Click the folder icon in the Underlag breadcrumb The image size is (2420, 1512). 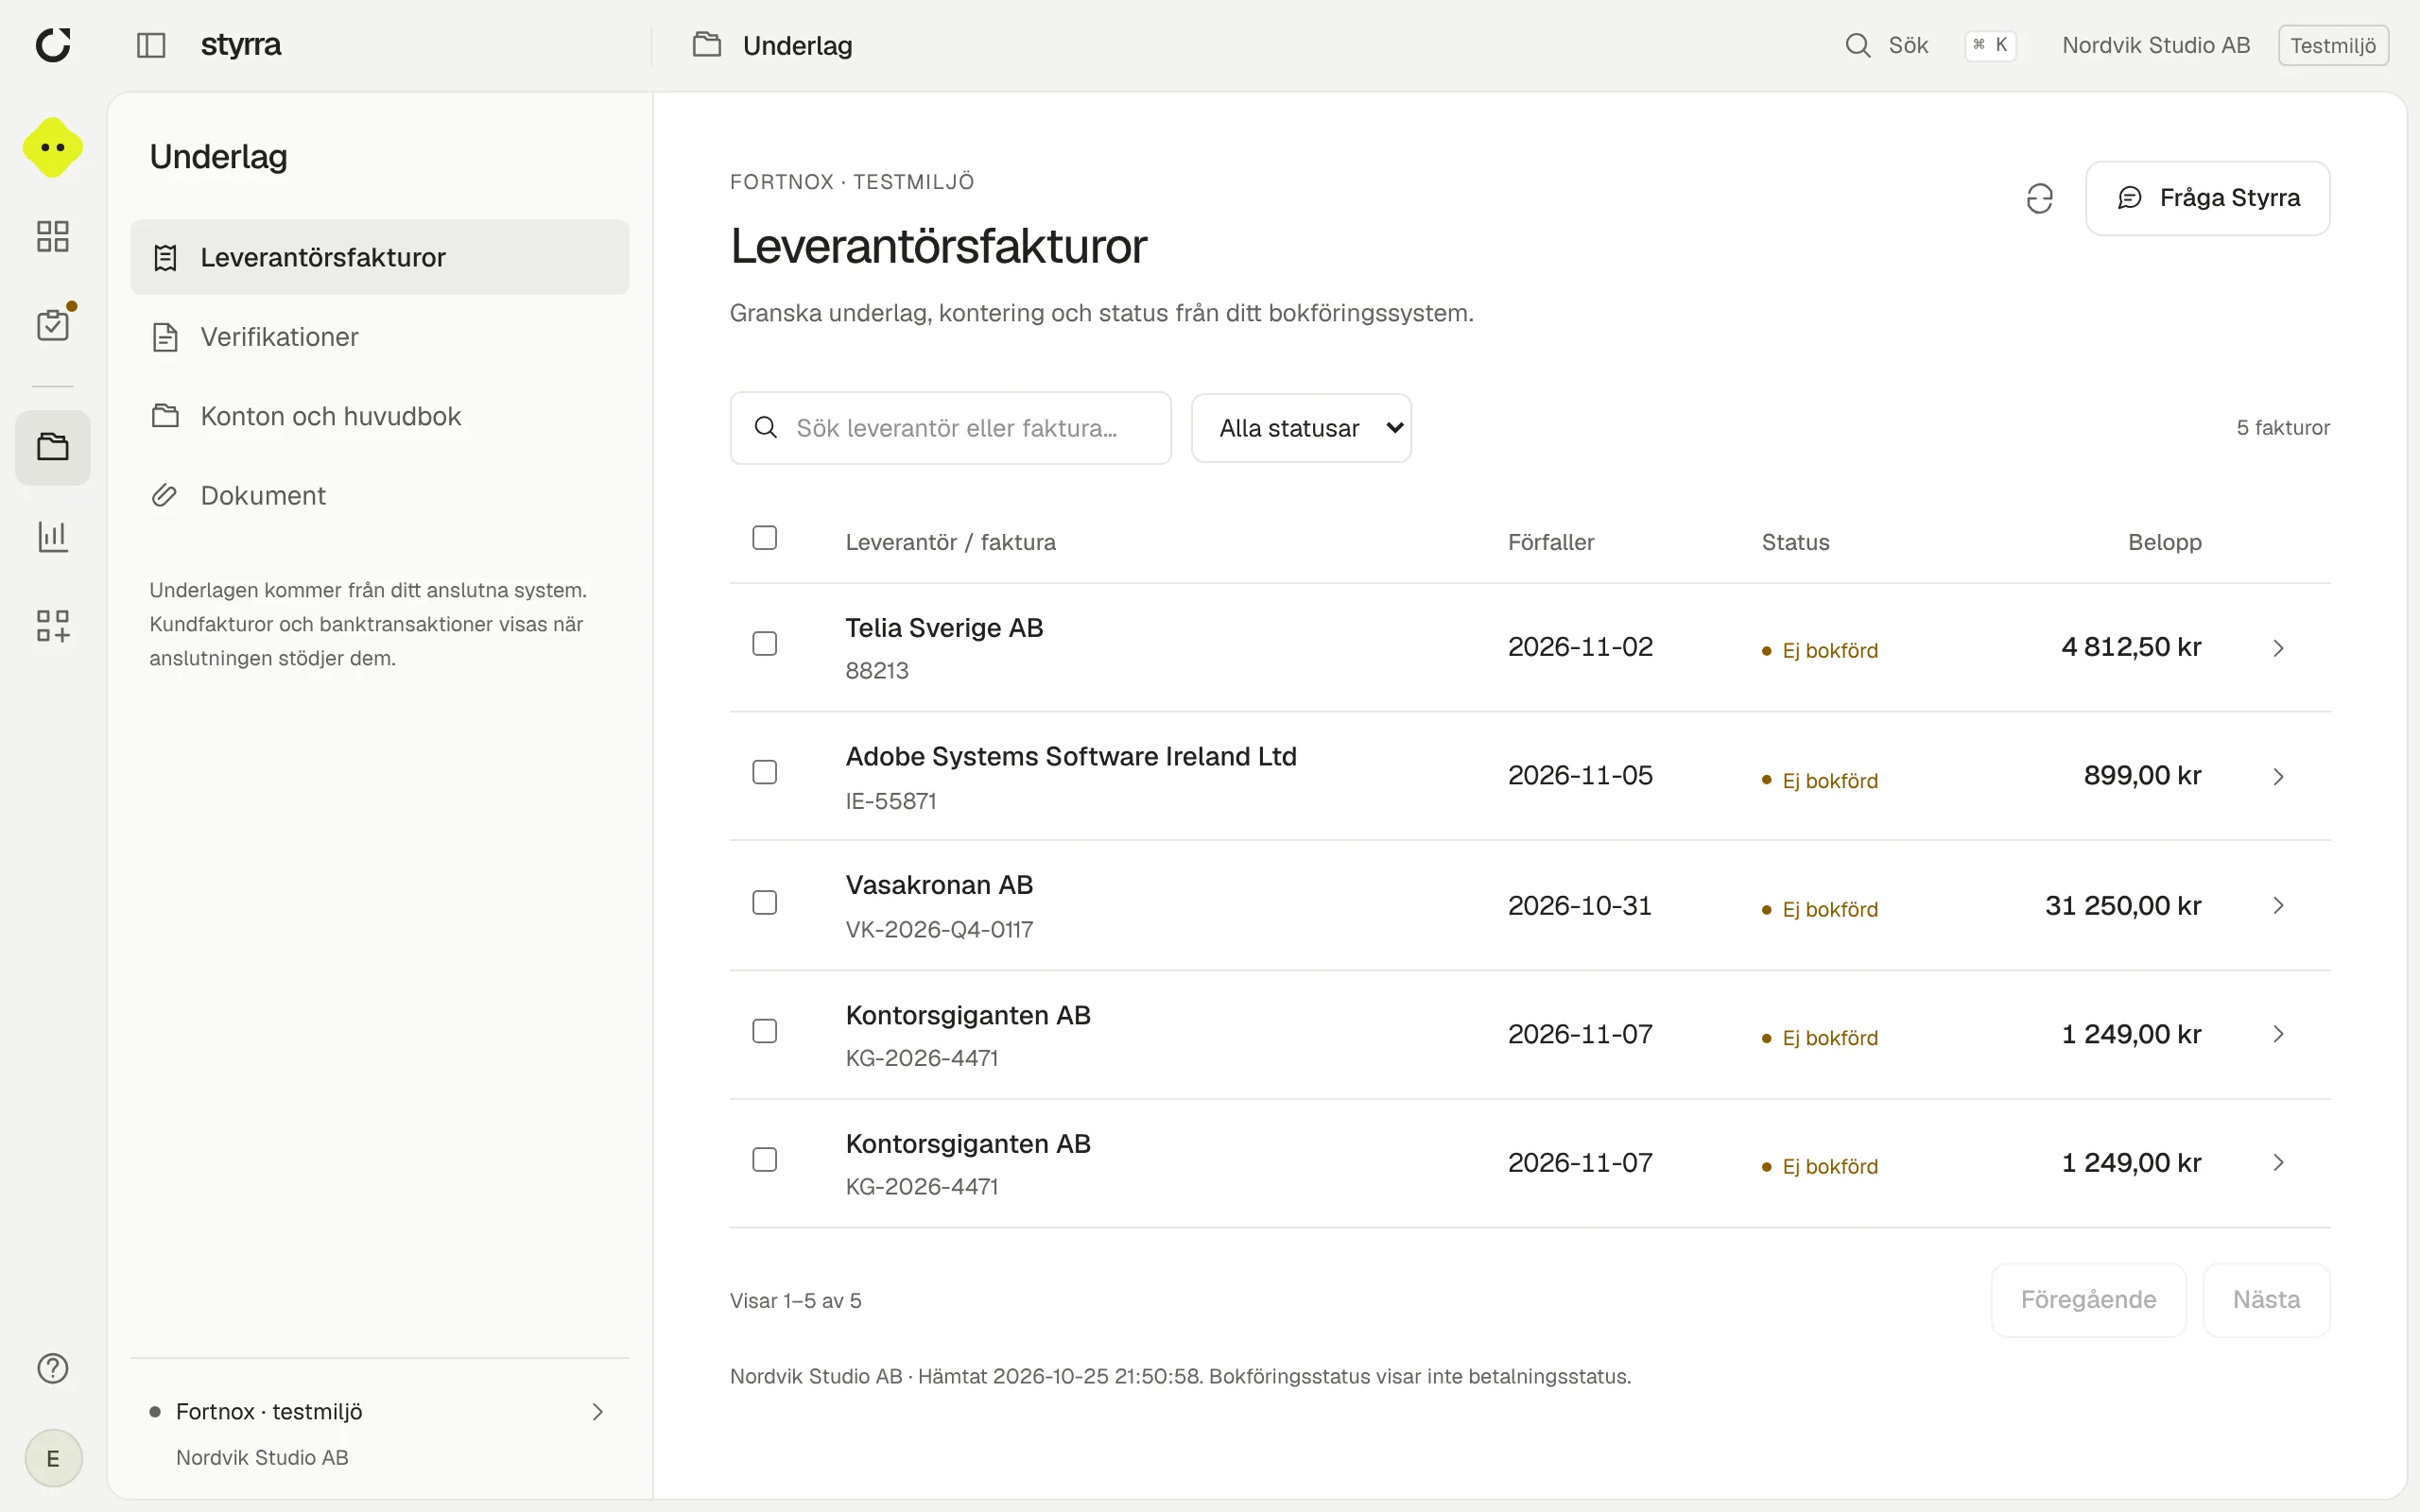tap(707, 45)
